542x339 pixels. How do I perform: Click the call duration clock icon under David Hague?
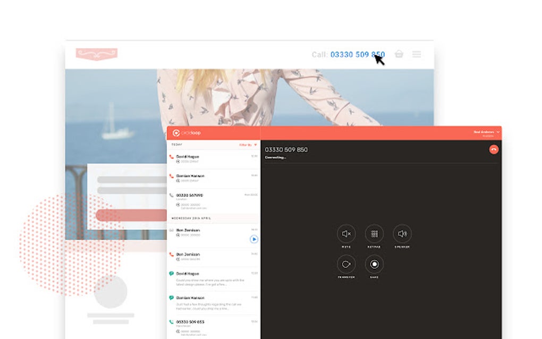tap(177, 162)
